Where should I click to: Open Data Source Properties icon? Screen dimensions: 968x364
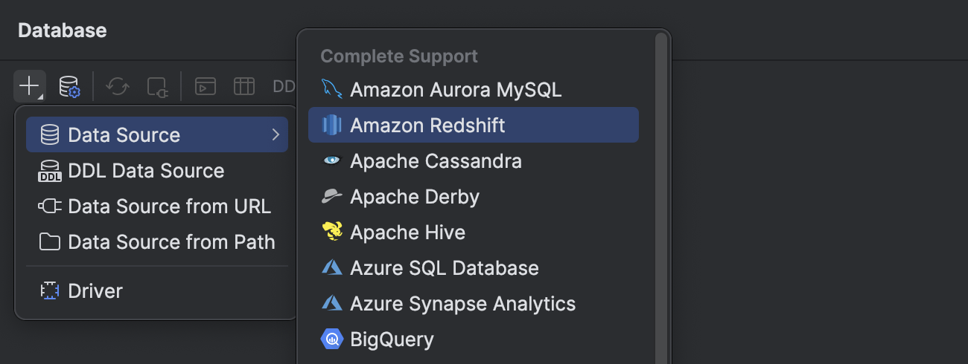click(69, 86)
